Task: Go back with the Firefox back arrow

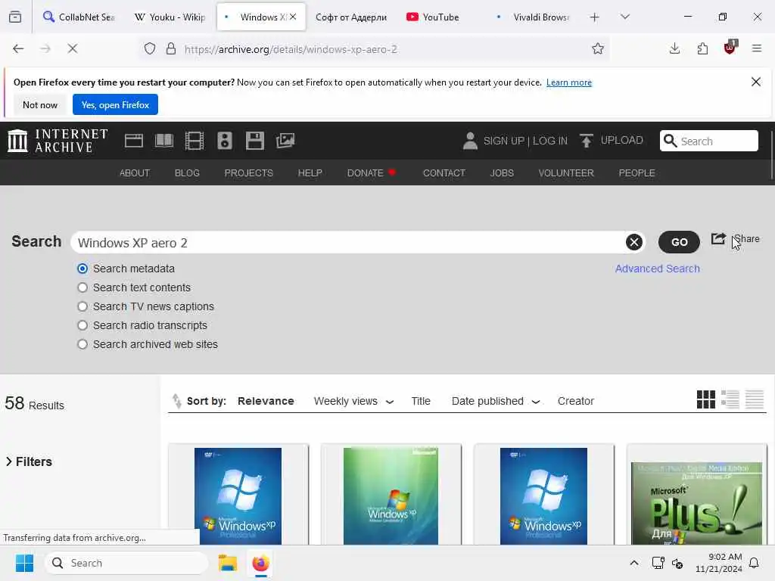Action: coord(18,48)
